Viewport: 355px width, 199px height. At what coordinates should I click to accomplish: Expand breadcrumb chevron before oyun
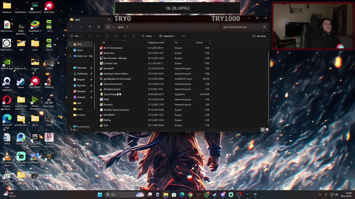114,27
